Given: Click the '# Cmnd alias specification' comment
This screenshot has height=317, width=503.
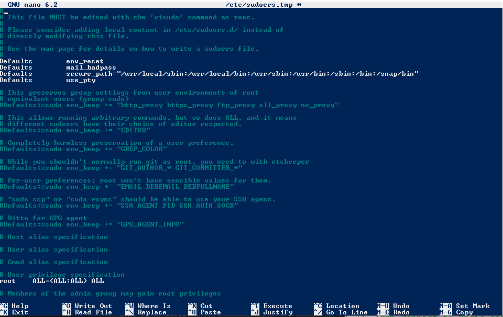Looking at the screenshot, I should 54,262.
